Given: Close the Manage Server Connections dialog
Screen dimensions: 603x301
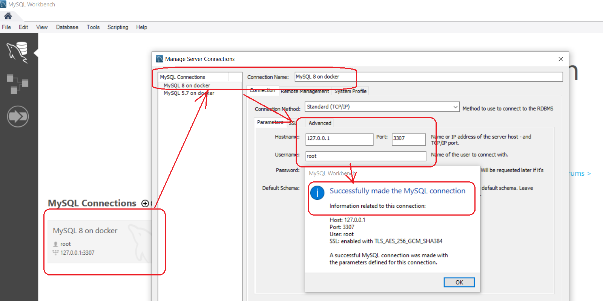Looking at the screenshot, I should [561, 59].
